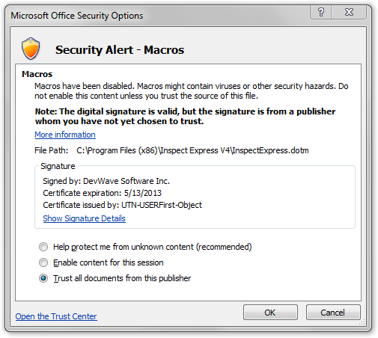This screenshot has height=338, width=378.
Task: Click the InspectExpress.dotm file path text
Action: coord(192,150)
